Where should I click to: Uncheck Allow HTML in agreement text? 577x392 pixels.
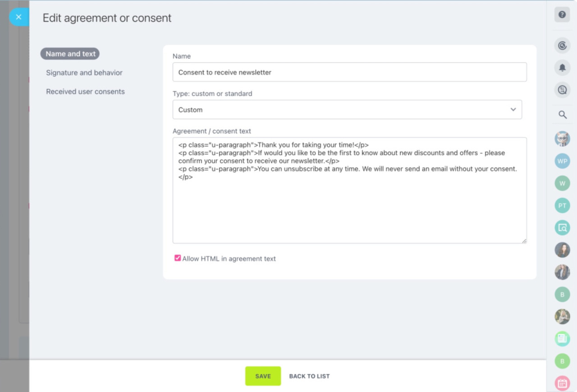pos(178,258)
